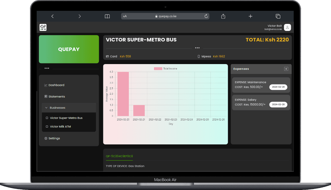This screenshot has height=190, width=331.
Task: Open the Maintenance expense date picker
Action: click(x=278, y=87)
